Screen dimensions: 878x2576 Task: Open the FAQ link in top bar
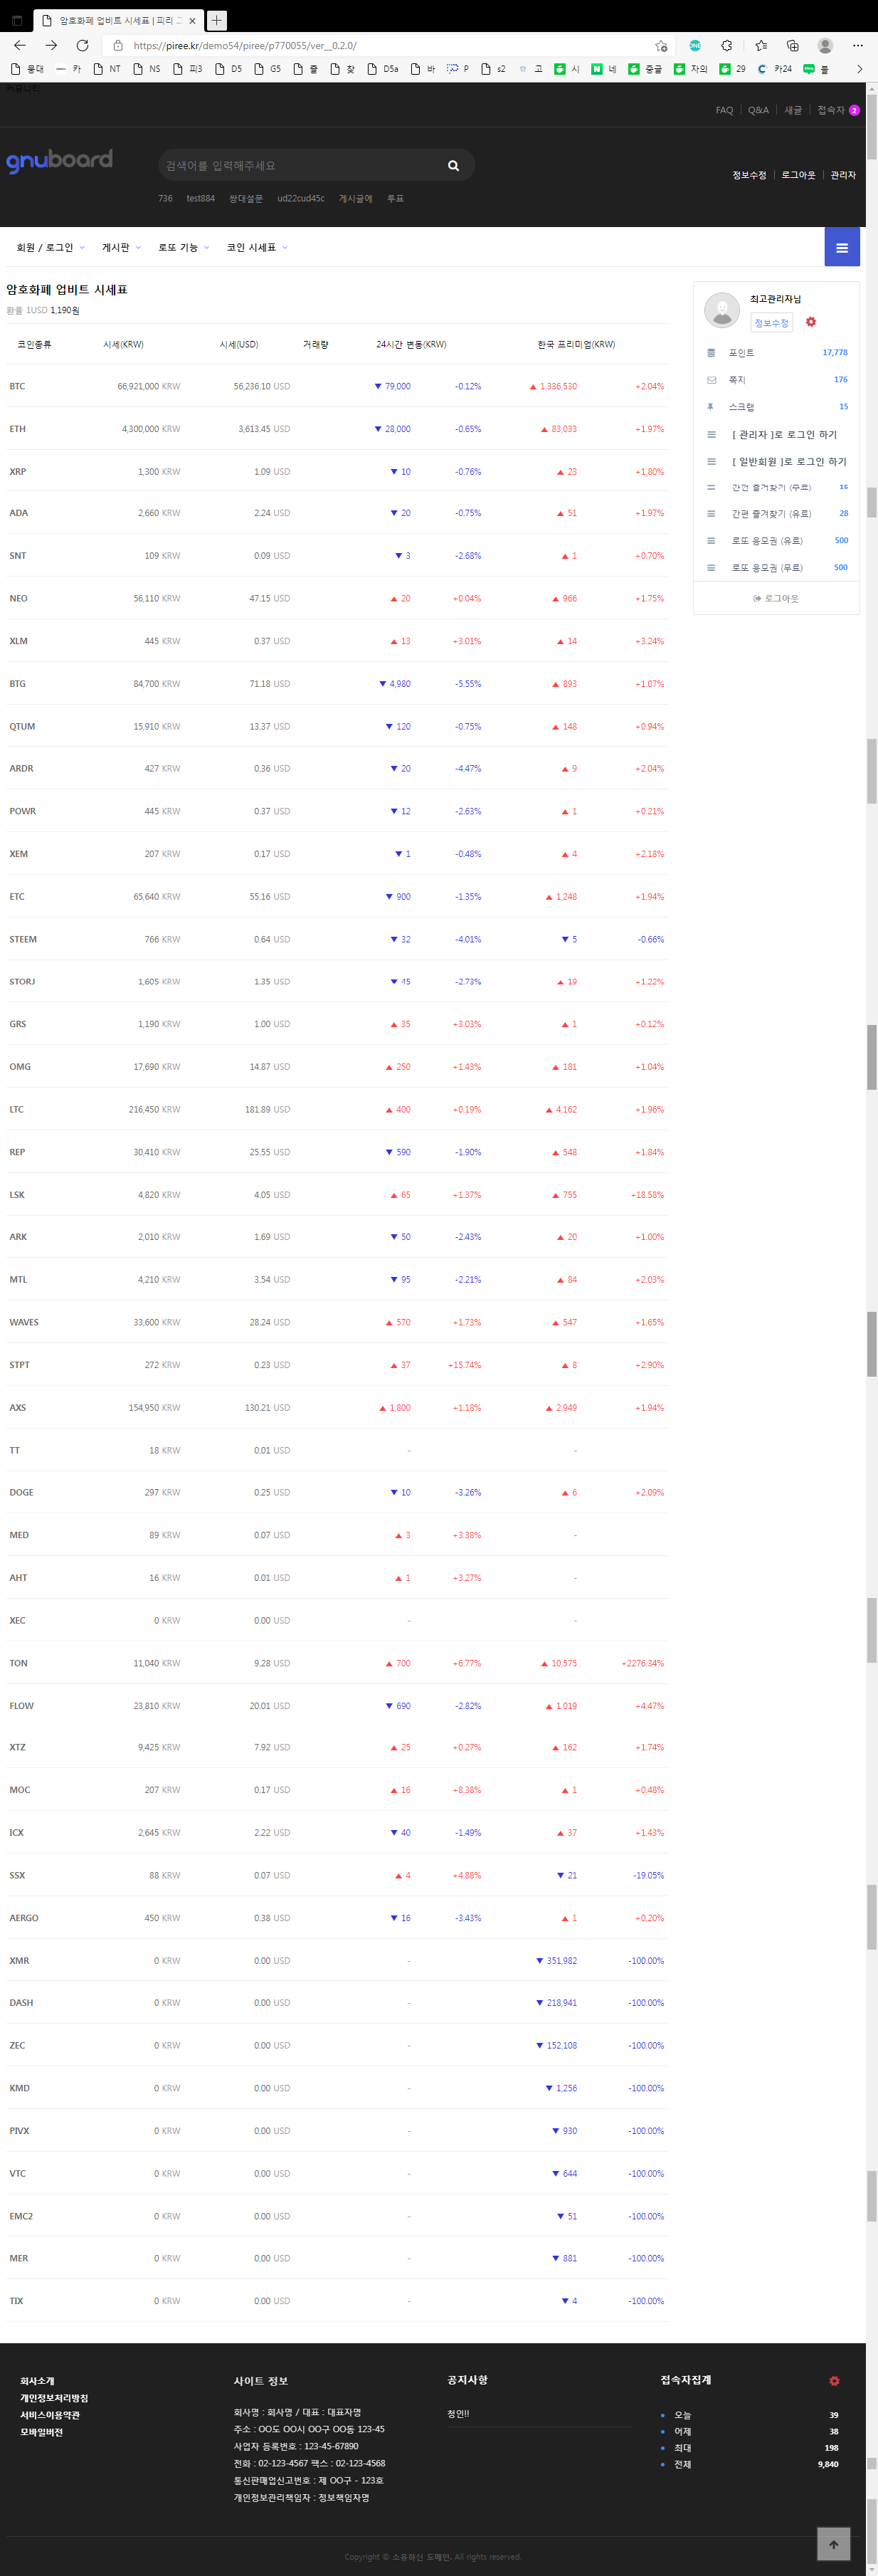724,111
